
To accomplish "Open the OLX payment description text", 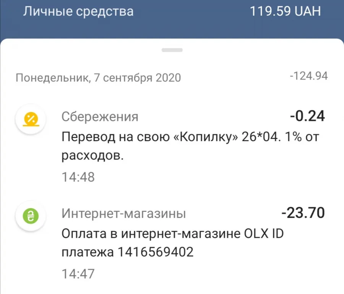I will [172, 243].
